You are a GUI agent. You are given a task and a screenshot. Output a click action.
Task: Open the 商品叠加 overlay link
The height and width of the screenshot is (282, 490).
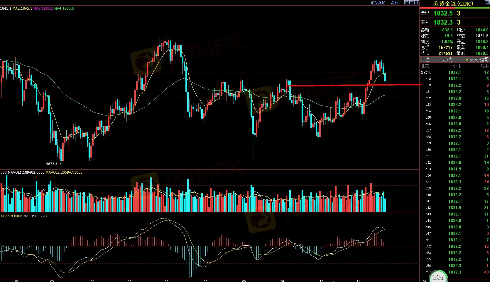(x=378, y=3)
